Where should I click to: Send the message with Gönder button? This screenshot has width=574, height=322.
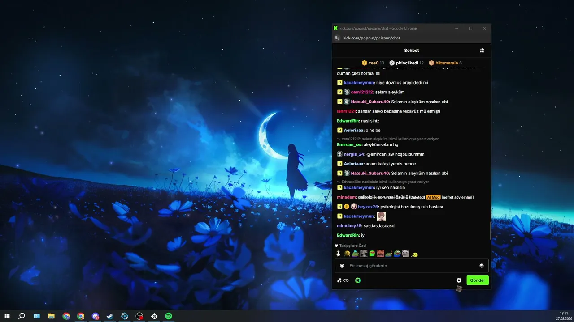tap(478, 280)
